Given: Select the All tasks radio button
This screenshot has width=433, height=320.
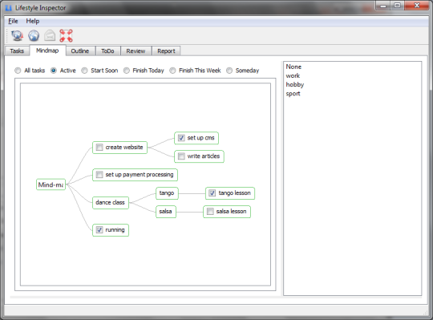Looking at the screenshot, I should pos(18,71).
